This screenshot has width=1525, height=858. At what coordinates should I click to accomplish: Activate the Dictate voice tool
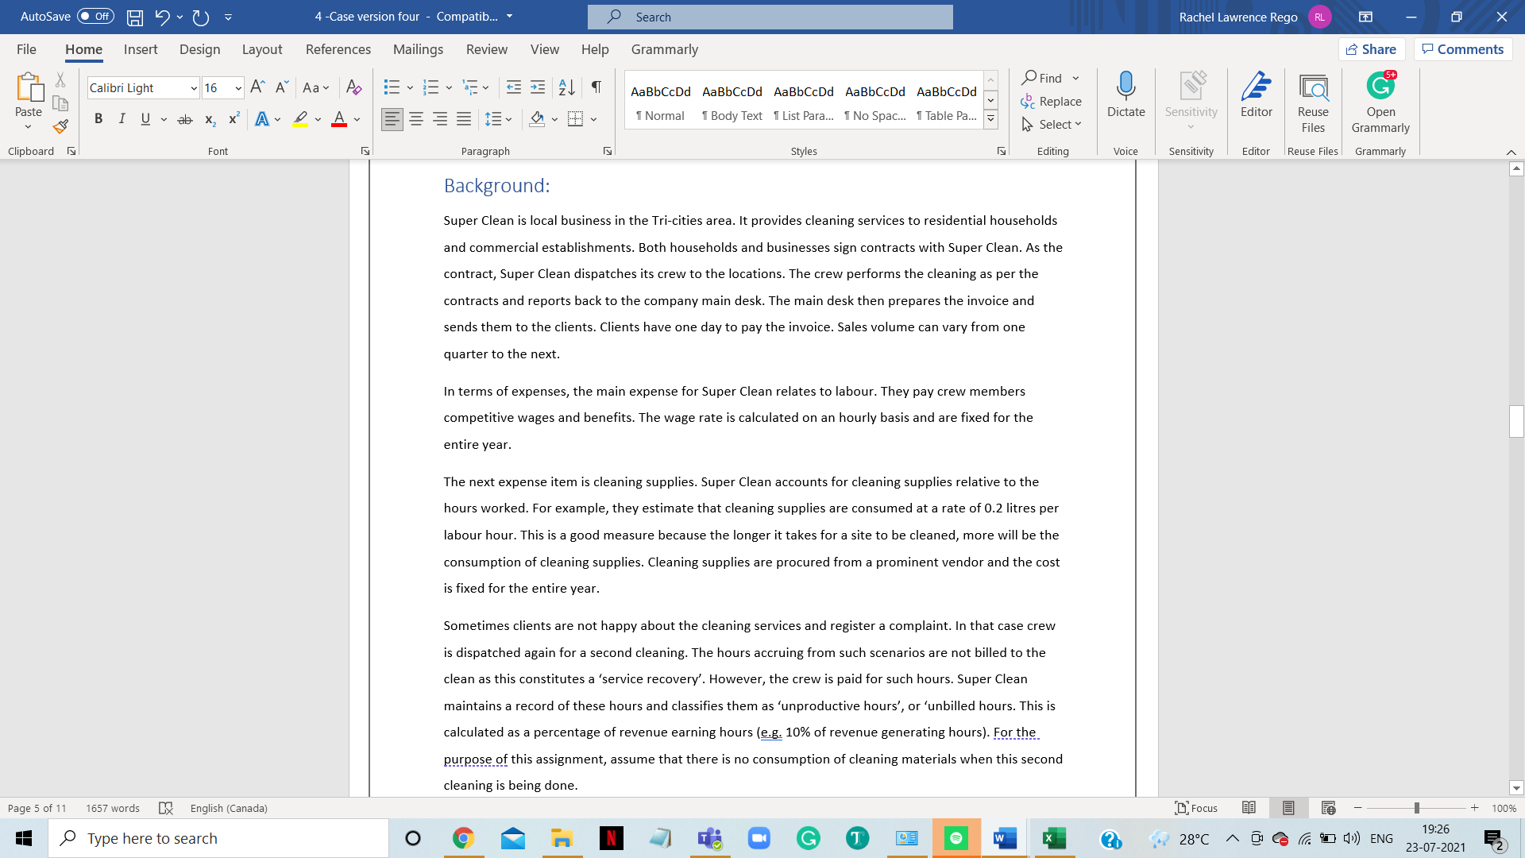point(1125,97)
